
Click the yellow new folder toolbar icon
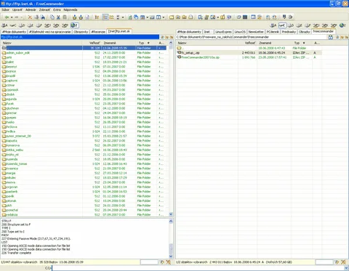172,17
